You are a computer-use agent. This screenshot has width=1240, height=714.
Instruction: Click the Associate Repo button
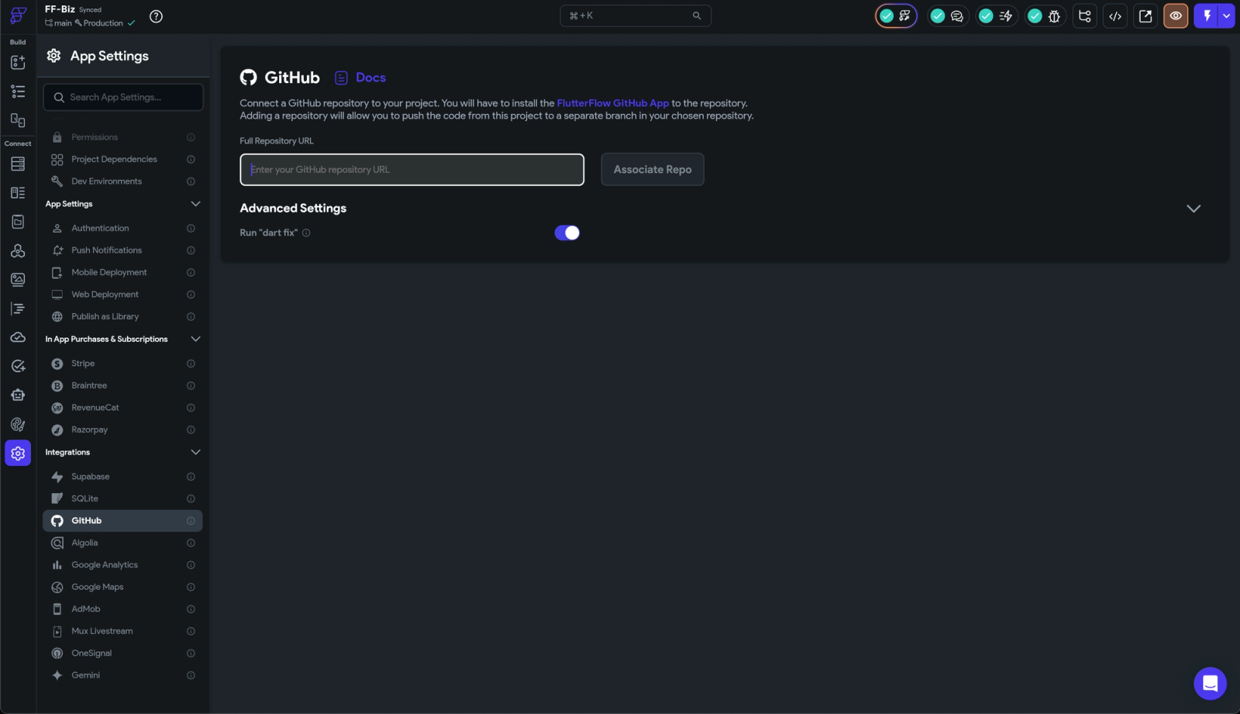(x=653, y=170)
